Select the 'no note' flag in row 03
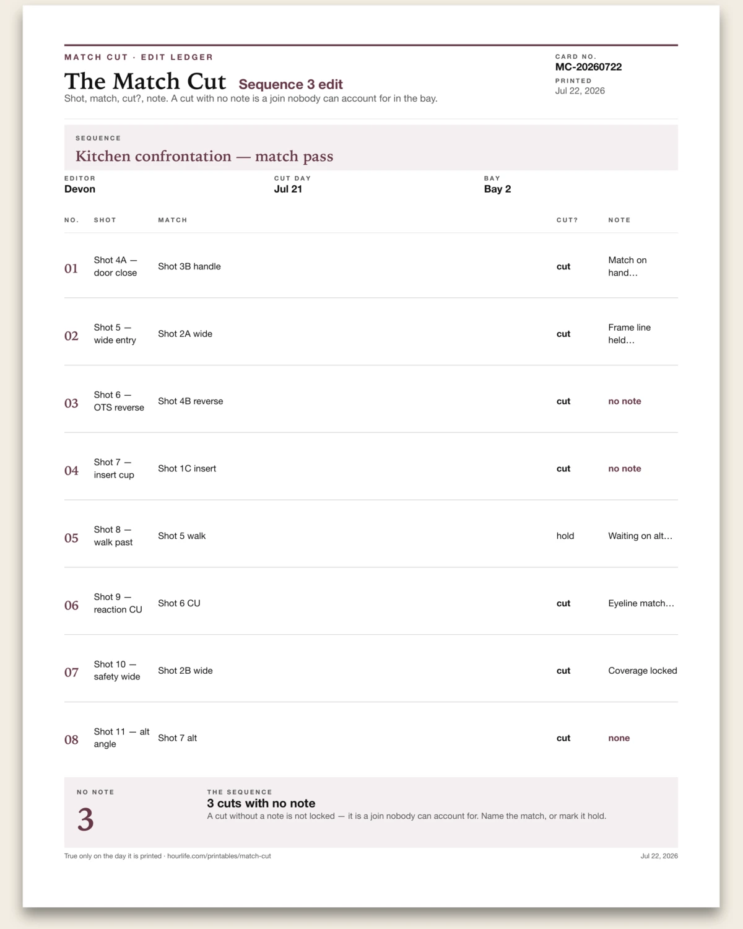Image resolution: width=743 pixels, height=929 pixels. coord(625,401)
